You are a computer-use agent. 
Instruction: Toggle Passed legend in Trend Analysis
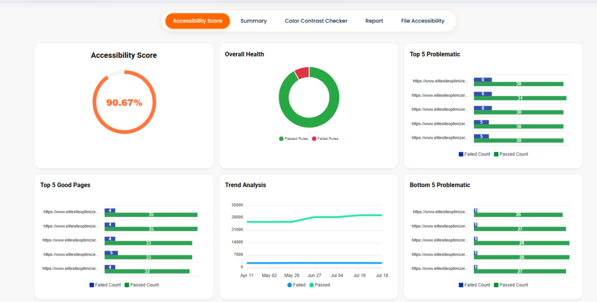(x=319, y=285)
